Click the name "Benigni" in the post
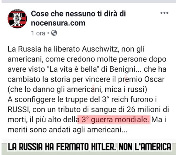Viewport: 176px width, 155px height. click(x=122, y=70)
